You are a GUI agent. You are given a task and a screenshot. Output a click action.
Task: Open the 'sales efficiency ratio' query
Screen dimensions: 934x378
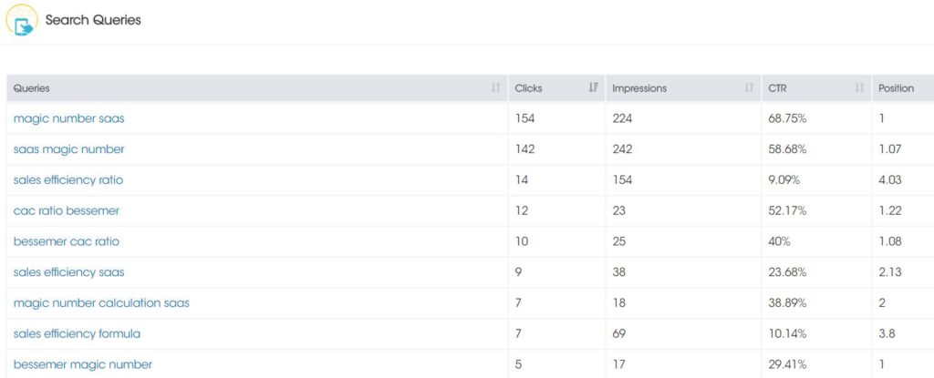68,179
